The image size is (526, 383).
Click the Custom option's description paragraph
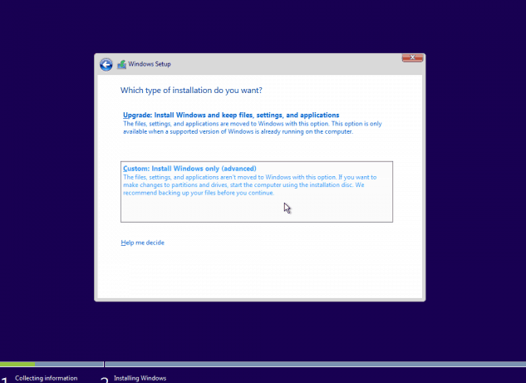[x=245, y=184]
